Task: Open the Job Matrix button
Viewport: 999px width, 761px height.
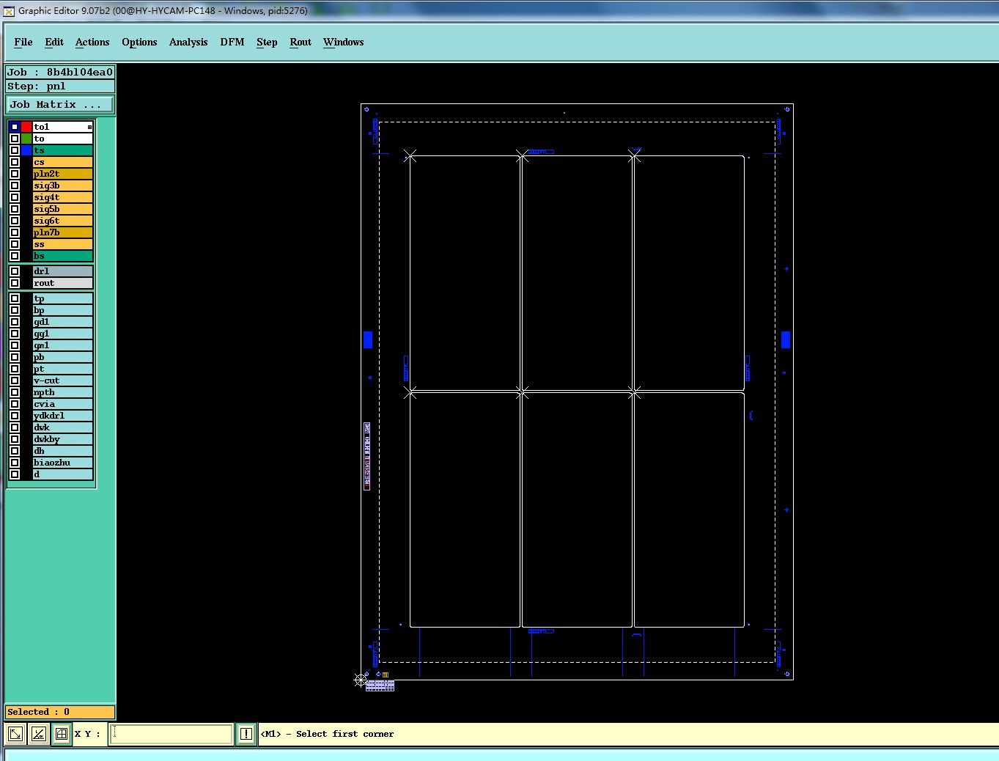Action: pyautogui.click(x=60, y=105)
